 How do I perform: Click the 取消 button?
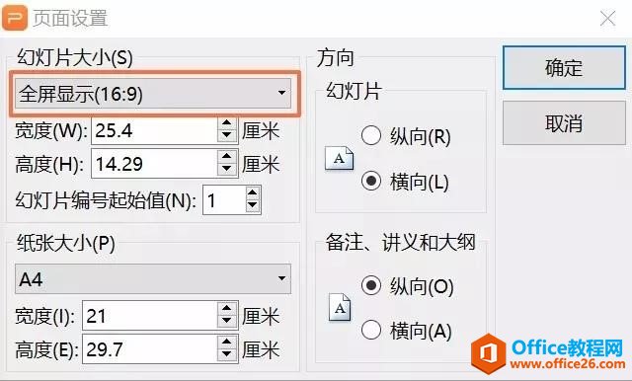[x=564, y=122]
